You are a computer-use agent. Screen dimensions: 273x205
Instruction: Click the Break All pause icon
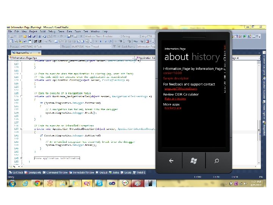tap(100, 41)
